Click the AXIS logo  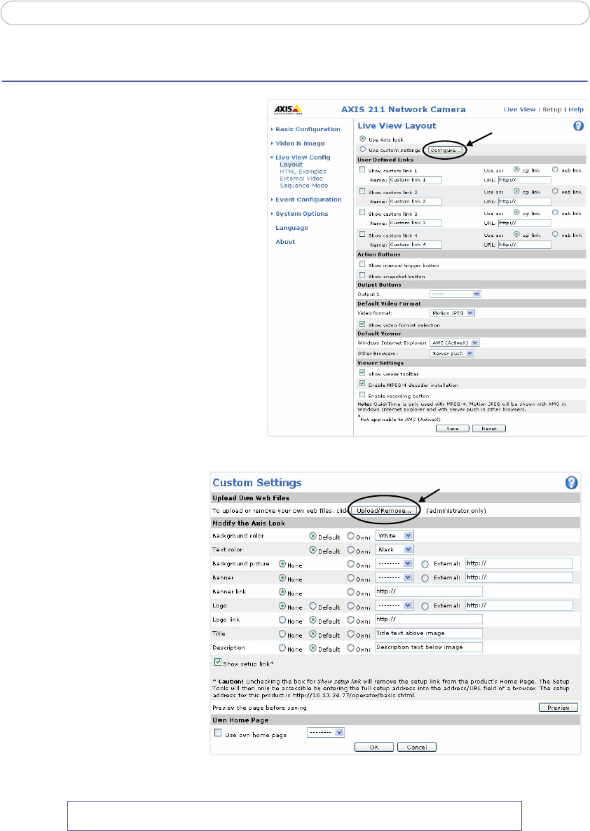[288, 110]
